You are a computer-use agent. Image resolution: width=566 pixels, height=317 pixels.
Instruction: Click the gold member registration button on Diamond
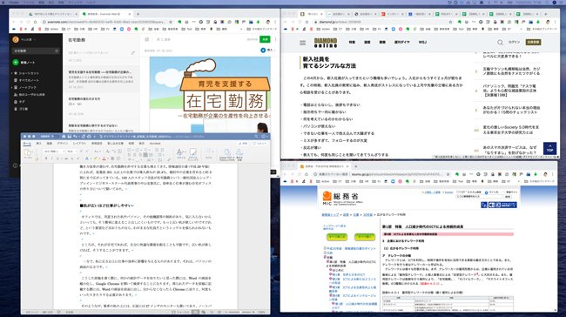click(x=533, y=43)
